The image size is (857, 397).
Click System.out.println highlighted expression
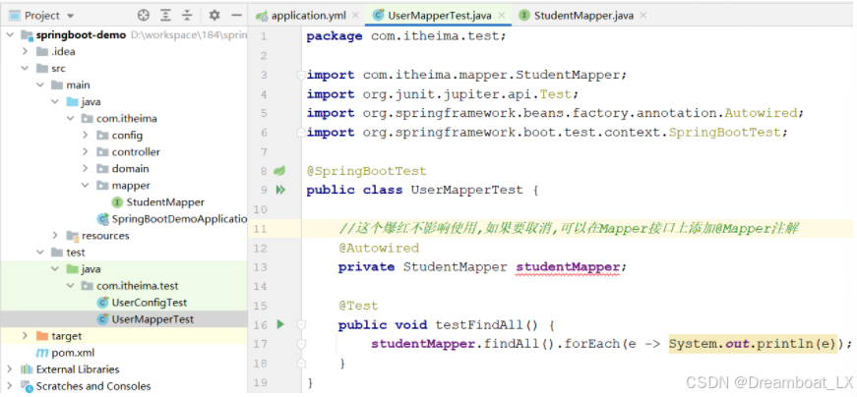[753, 344]
